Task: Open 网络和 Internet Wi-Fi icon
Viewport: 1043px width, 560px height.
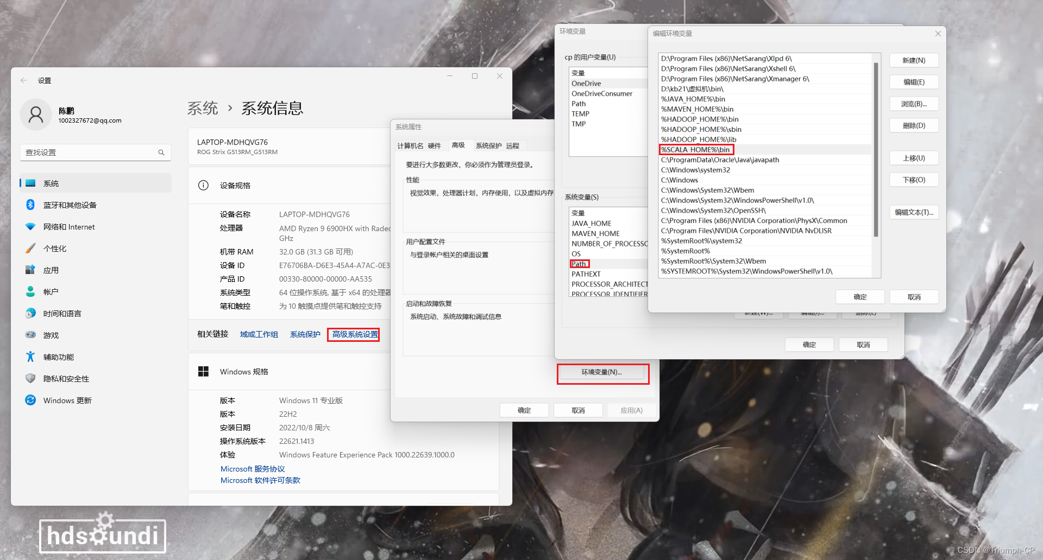Action: click(30, 227)
